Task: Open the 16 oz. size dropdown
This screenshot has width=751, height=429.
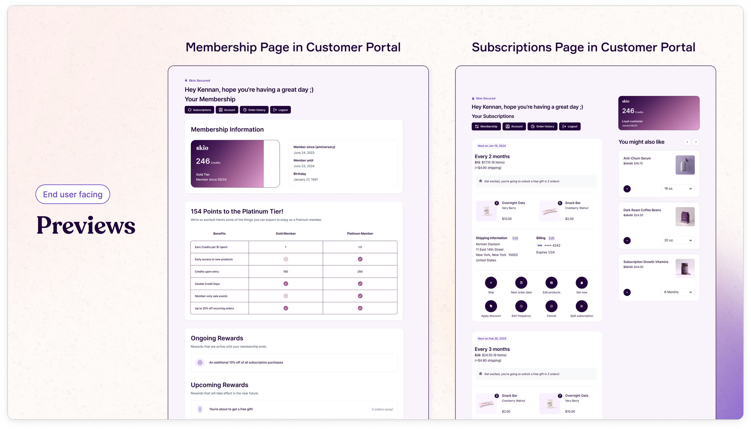Action: pyautogui.click(x=678, y=189)
